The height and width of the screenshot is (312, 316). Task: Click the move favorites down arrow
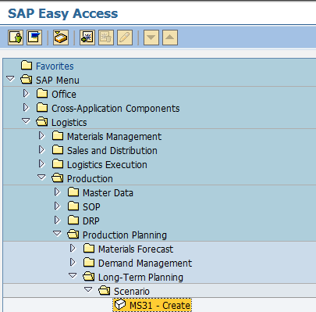pyautogui.click(x=151, y=38)
